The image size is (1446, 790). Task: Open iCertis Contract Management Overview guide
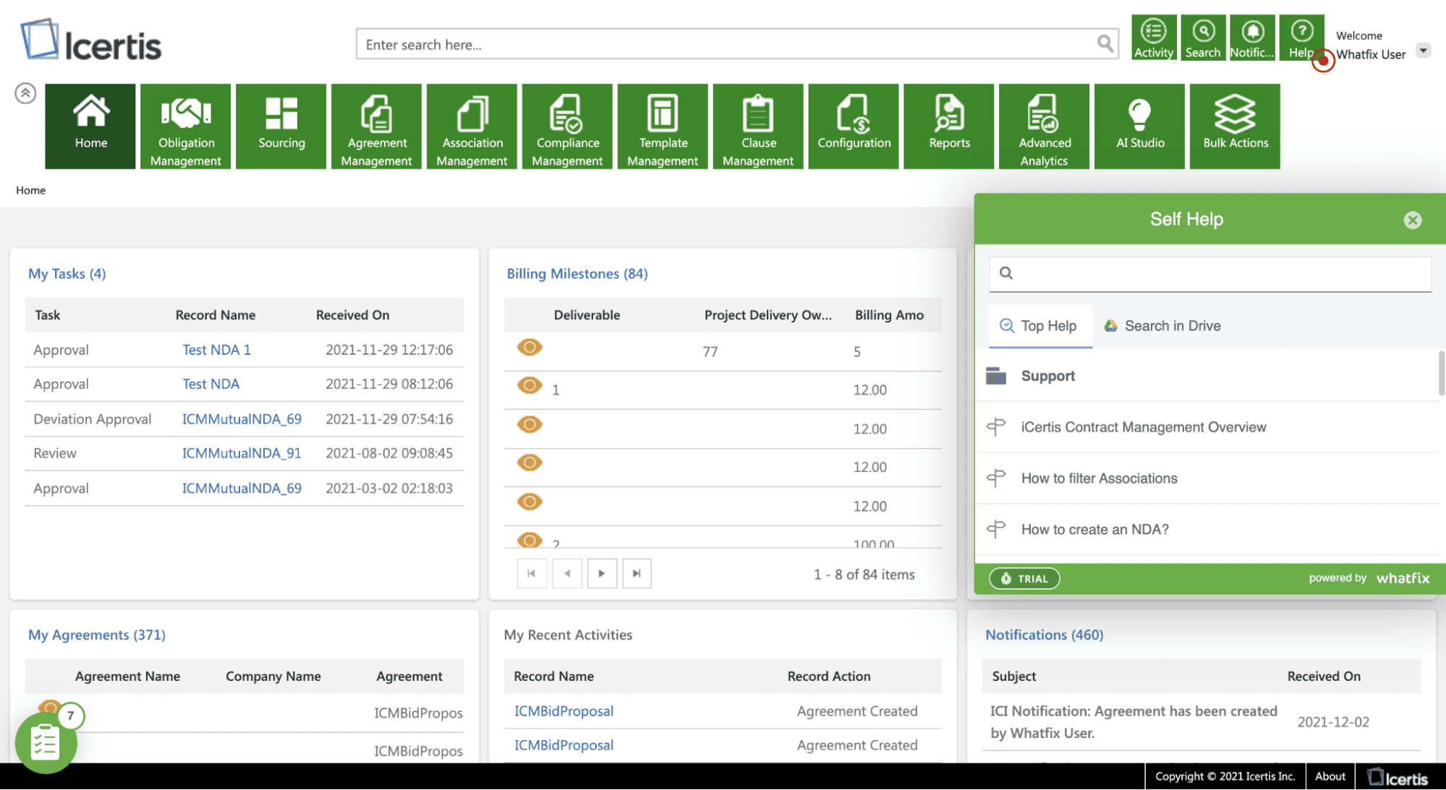[x=1207, y=427]
